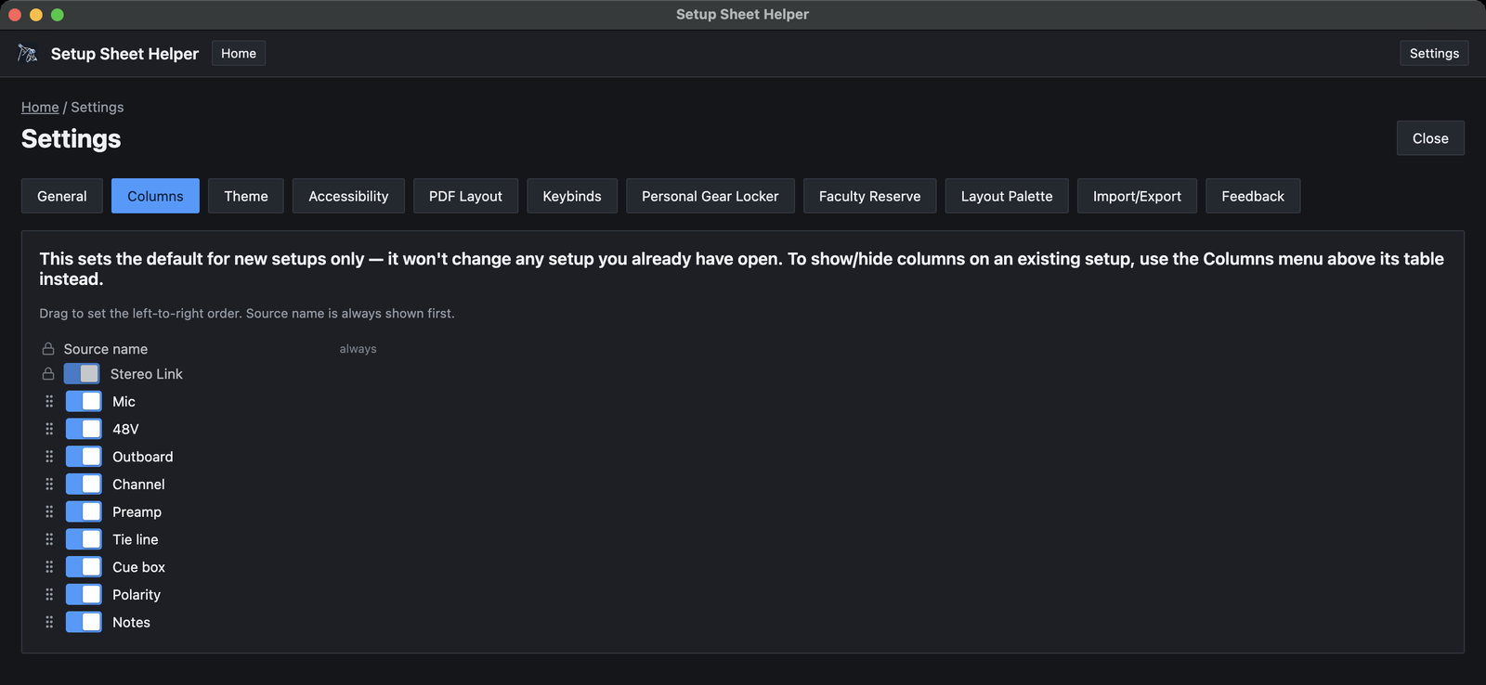Click the Source name column label

click(106, 349)
